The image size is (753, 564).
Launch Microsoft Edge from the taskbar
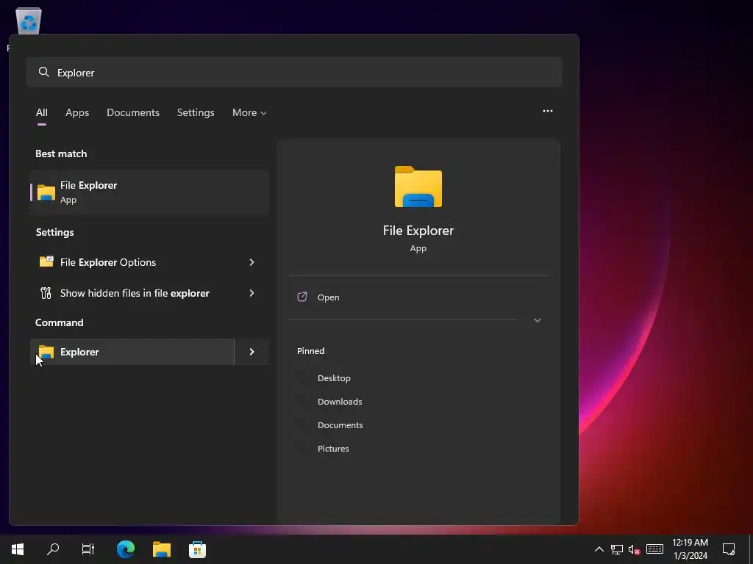(126, 549)
